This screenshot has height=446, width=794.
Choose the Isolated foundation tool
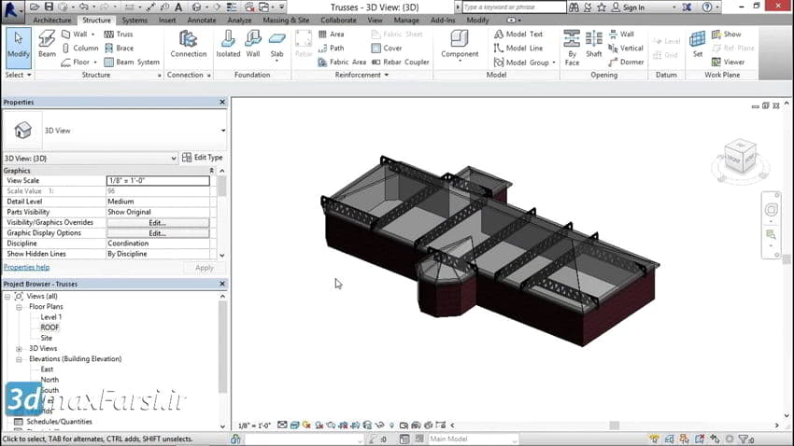point(228,45)
